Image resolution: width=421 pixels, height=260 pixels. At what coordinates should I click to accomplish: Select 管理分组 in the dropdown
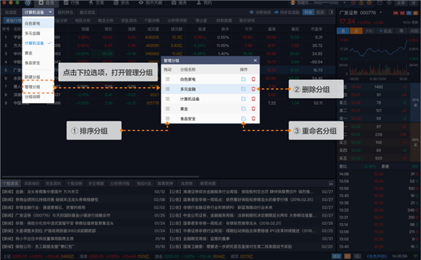point(38,87)
